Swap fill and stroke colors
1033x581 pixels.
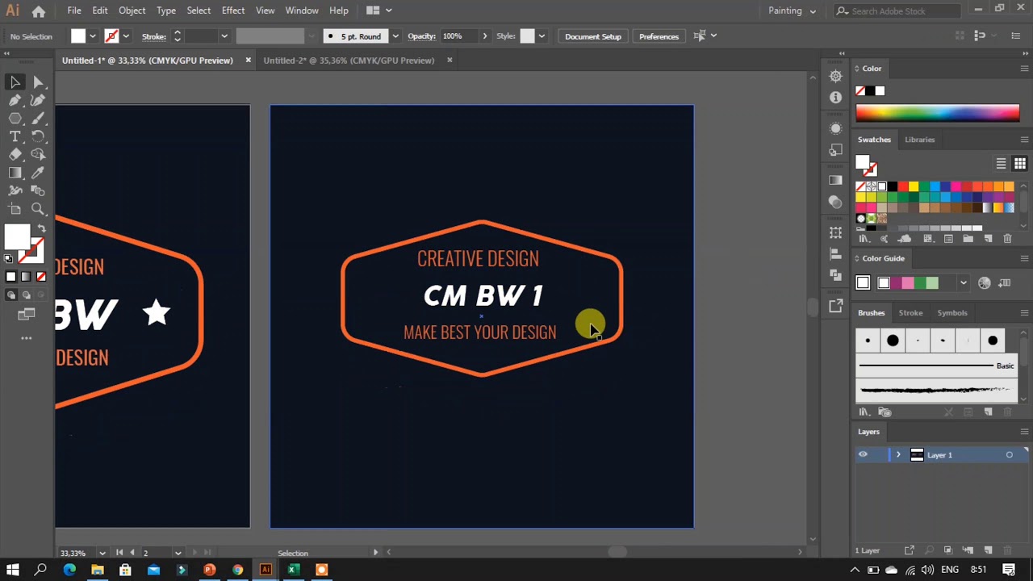pos(42,229)
